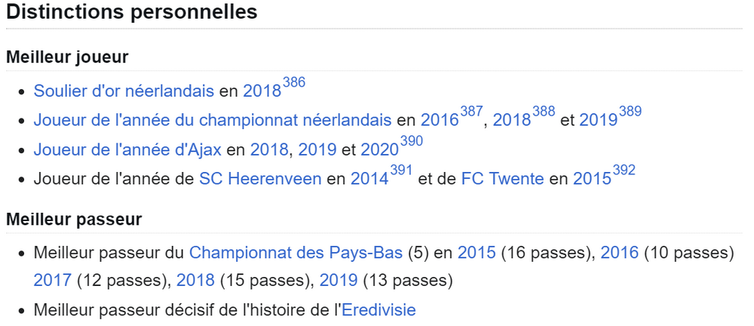Open footnote reference 388
The image size is (754, 326).
pos(544,112)
